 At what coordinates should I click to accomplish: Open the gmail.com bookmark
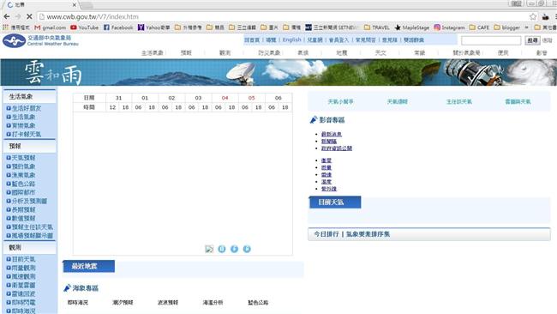[50, 27]
